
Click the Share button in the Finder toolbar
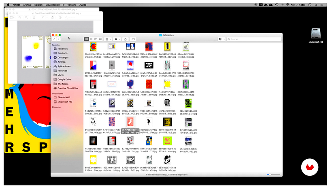click(126, 39)
